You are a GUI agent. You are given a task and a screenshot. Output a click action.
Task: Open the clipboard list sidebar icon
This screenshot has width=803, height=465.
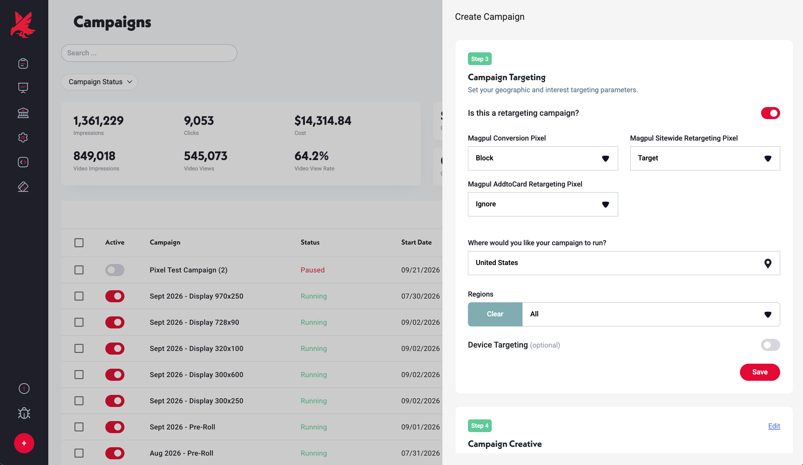[x=23, y=63]
